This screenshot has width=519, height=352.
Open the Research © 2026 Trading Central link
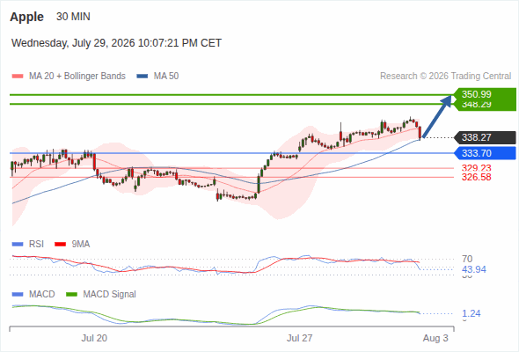(x=445, y=77)
